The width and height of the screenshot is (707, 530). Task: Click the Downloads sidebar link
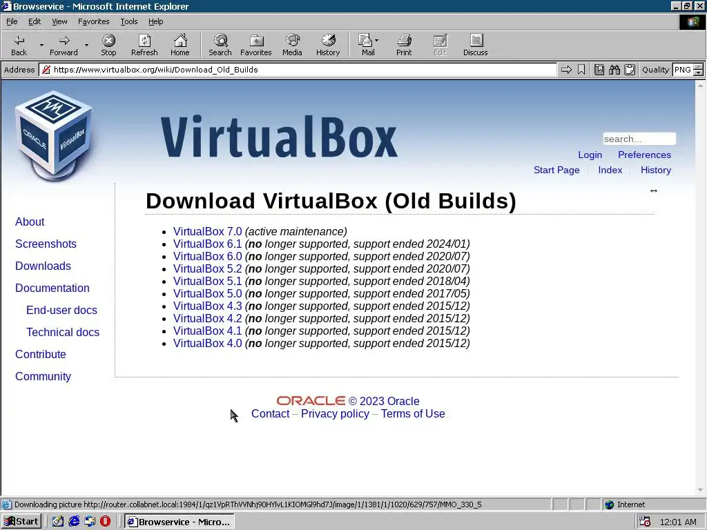pos(43,266)
